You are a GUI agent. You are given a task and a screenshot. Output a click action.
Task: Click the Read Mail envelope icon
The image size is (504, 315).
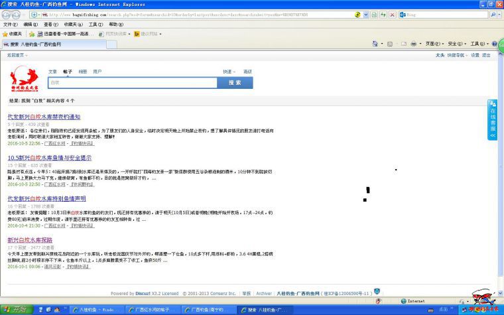[404, 44]
